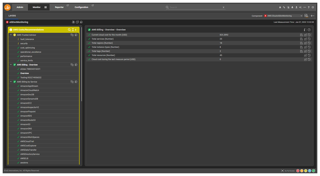Open history clock icon for Total regions row
Viewport: 320px width, 176px height.
tap(309, 43)
